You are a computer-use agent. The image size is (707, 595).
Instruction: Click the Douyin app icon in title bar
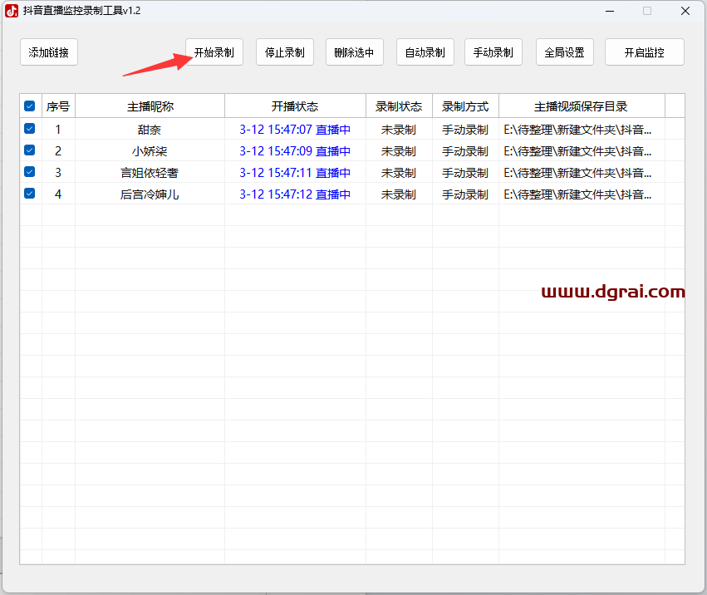[12, 11]
